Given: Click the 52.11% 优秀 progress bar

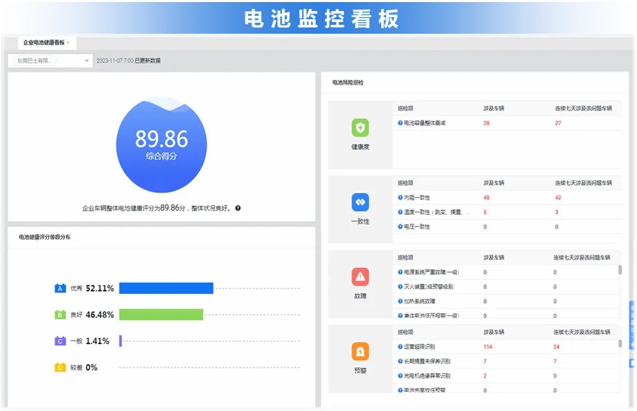Looking at the screenshot, I should click(165, 287).
